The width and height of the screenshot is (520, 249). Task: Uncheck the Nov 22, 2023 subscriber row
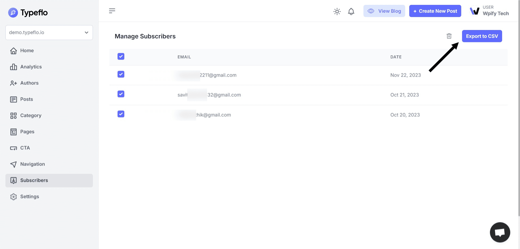pyautogui.click(x=121, y=74)
